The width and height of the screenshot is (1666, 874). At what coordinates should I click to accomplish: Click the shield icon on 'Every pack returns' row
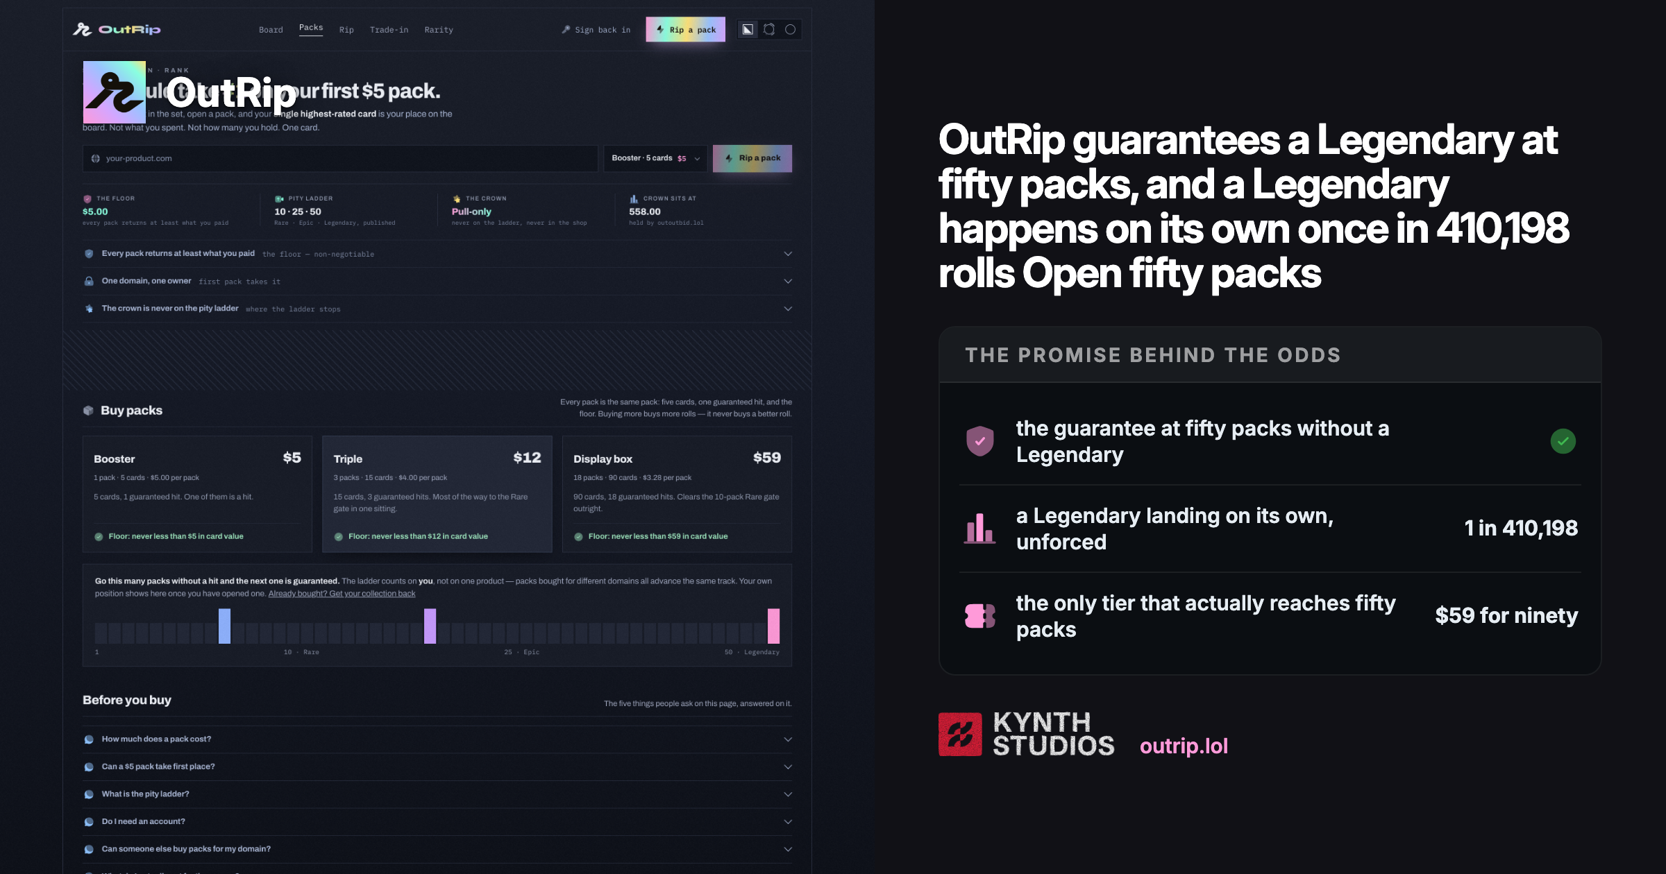coord(89,254)
